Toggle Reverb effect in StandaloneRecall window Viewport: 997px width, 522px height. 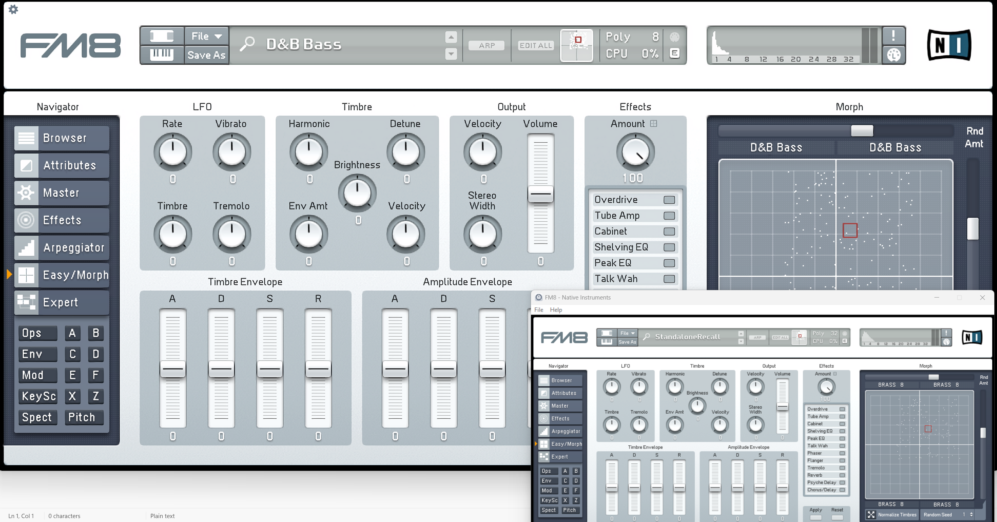pyautogui.click(x=842, y=475)
